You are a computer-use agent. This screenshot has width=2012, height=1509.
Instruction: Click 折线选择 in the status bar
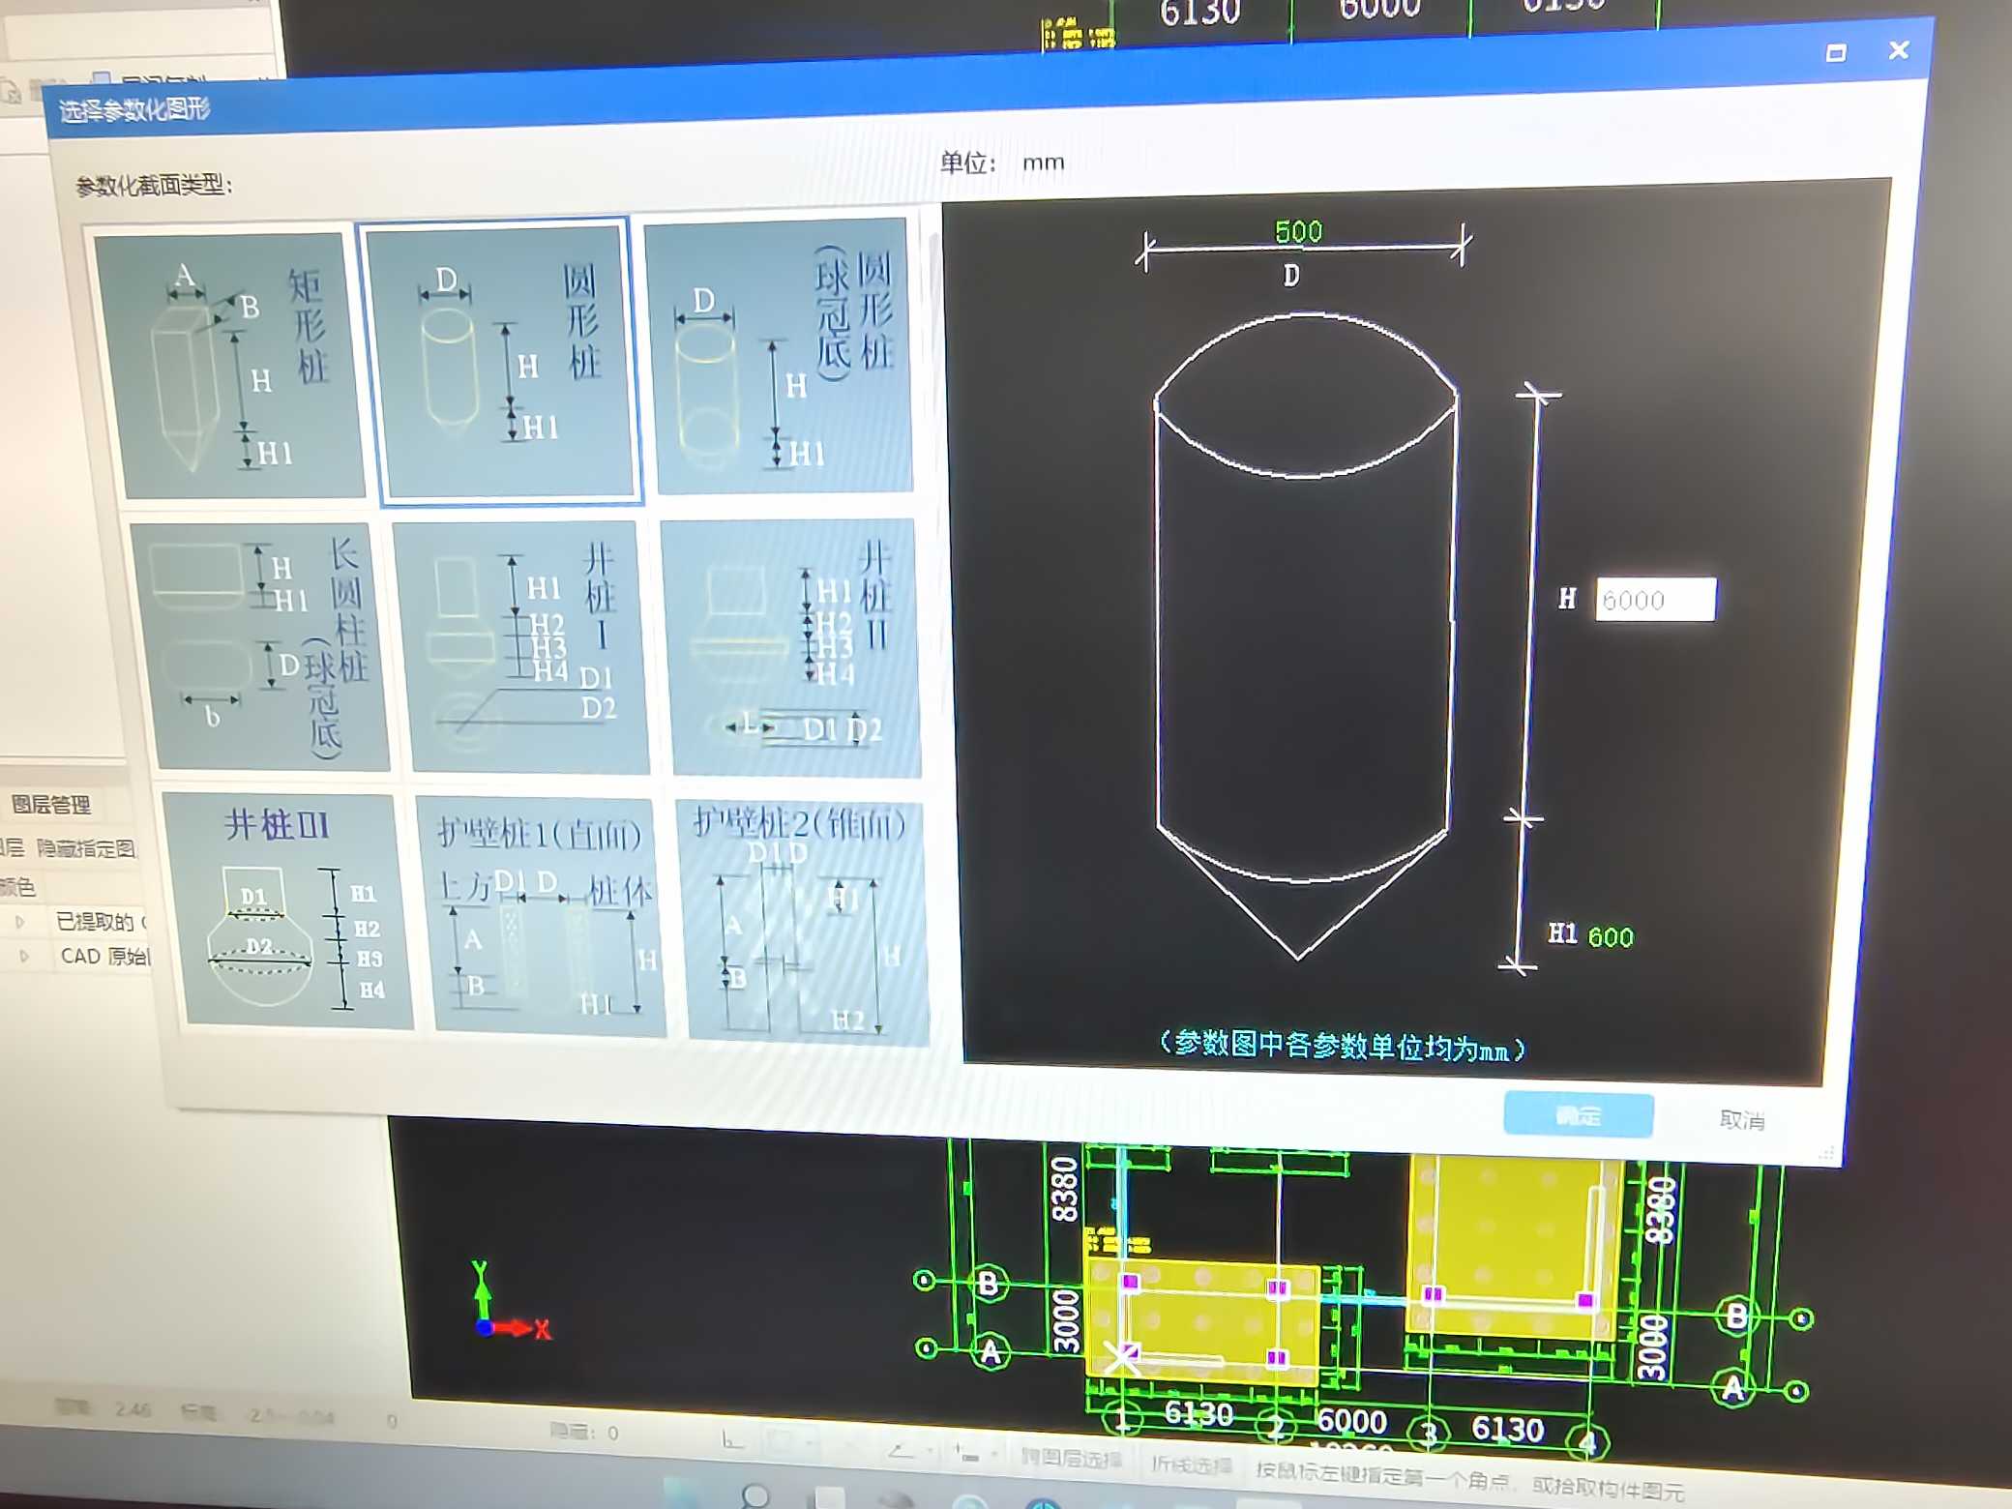click(1192, 1465)
